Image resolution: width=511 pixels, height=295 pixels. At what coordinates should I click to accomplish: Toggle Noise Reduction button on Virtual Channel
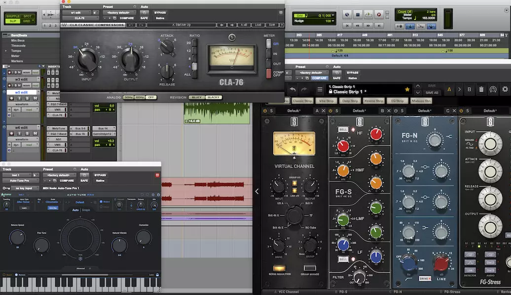pyautogui.click(x=279, y=268)
